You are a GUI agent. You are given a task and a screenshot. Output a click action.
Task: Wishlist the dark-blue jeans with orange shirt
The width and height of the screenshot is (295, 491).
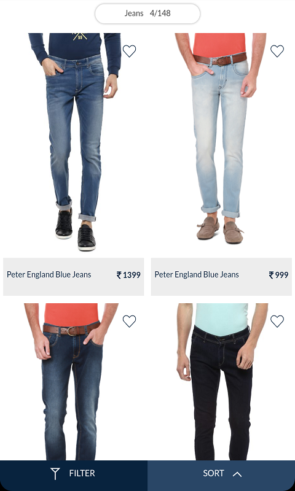(129, 321)
